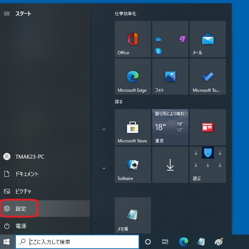249x249 pixels.
Task: Open Task View on the taskbar
Action: click(165, 242)
